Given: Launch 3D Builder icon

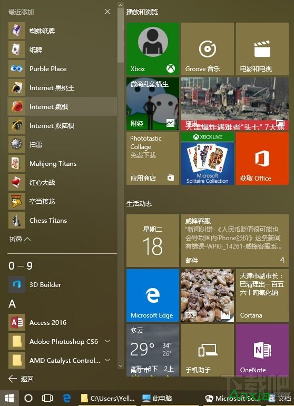Looking at the screenshot, I should (17, 284).
